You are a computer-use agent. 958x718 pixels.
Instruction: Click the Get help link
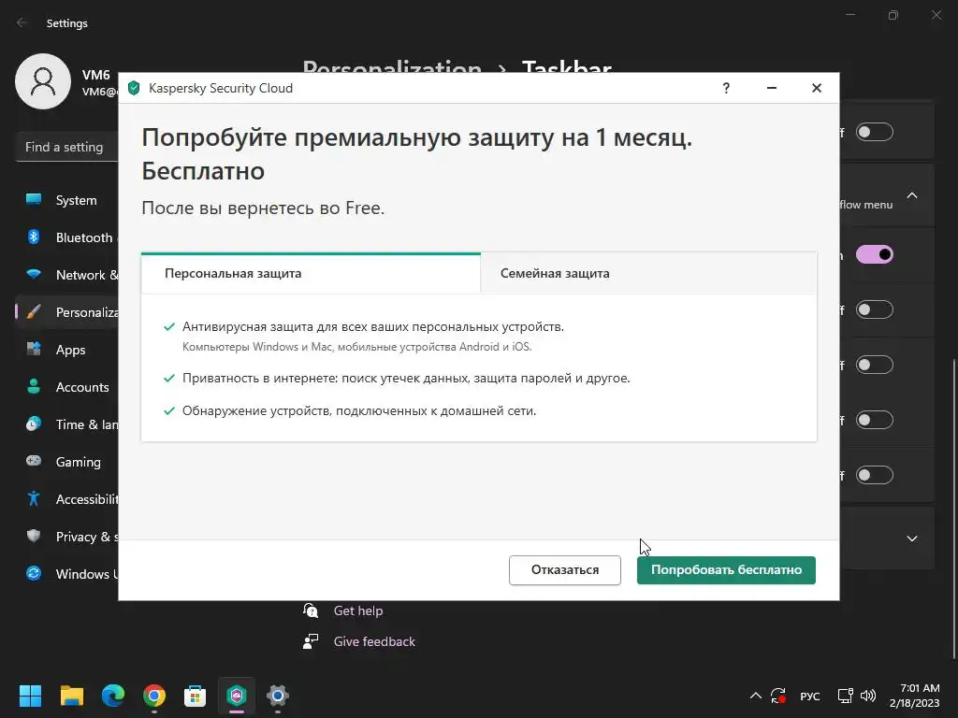[x=358, y=610]
